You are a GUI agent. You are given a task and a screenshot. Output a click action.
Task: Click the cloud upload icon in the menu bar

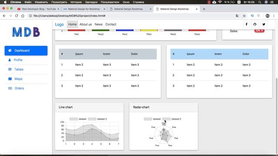214,2
